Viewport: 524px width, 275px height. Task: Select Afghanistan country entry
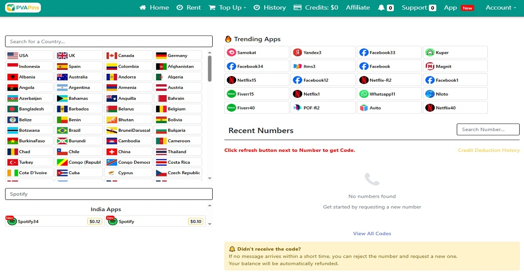coord(178,66)
